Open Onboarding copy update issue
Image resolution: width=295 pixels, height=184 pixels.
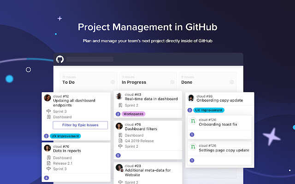tap(220, 100)
